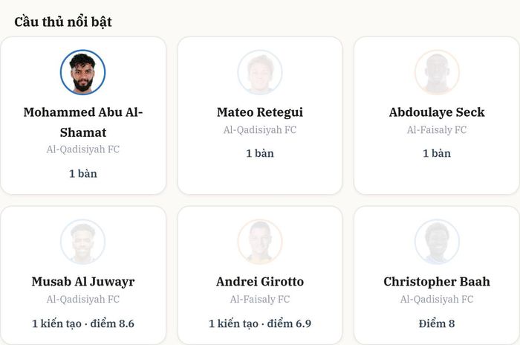Image resolution: width=520 pixels, height=345 pixels.
Task: Open Andrei Girotto's faded avatar photo
Action: pos(260,242)
